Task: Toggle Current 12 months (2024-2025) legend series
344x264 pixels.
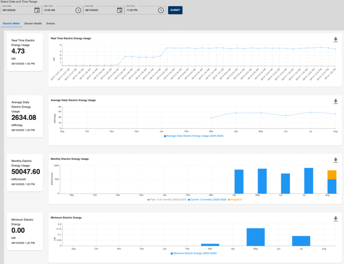Action: coord(207,200)
